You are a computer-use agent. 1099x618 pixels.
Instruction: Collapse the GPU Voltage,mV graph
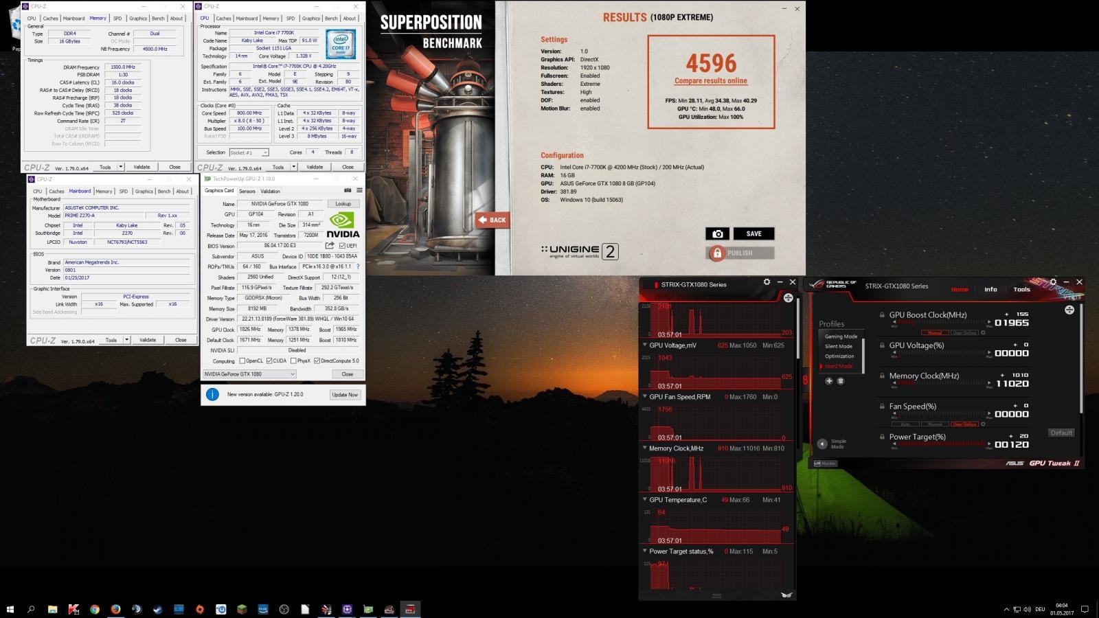pyautogui.click(x=644, y=345)
